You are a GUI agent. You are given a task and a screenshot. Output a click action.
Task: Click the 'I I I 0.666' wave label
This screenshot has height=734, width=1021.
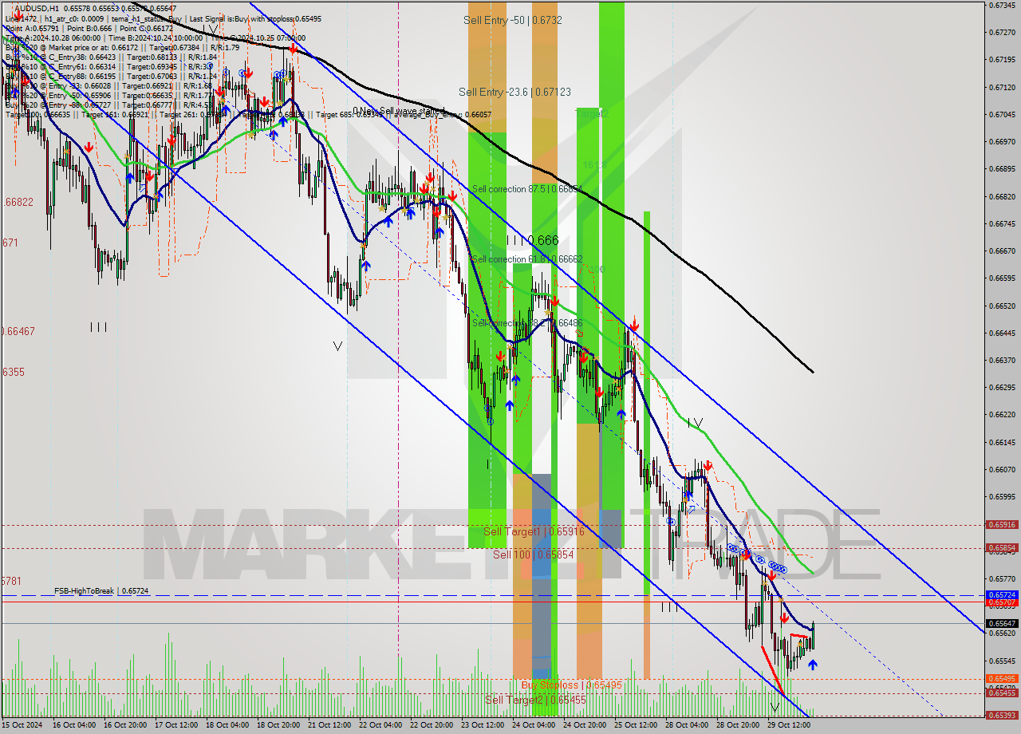pos(533,240)
